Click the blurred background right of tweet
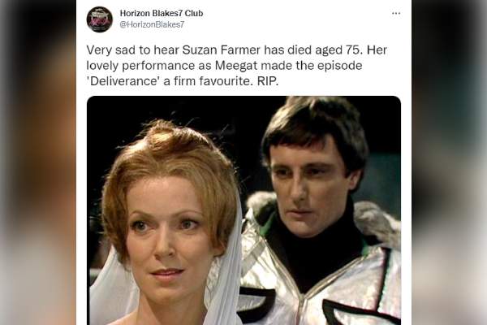Viewport: 487px width, 325px height. [449, 162]
